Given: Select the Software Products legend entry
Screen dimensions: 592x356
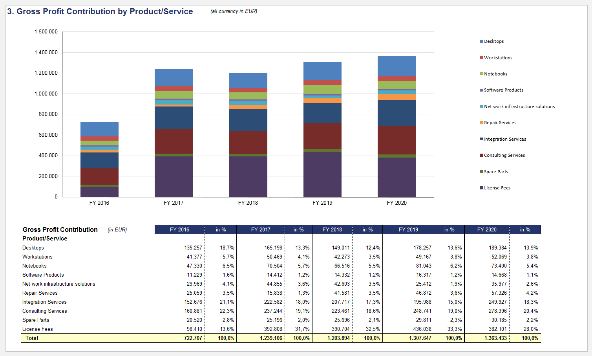Looking at the screenshot, I should 503,90.
